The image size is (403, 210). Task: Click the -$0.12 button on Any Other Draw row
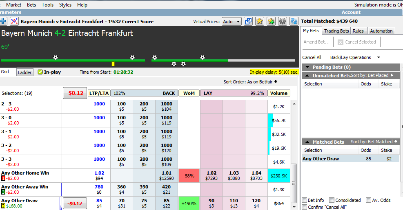click(x=75, y=203)
